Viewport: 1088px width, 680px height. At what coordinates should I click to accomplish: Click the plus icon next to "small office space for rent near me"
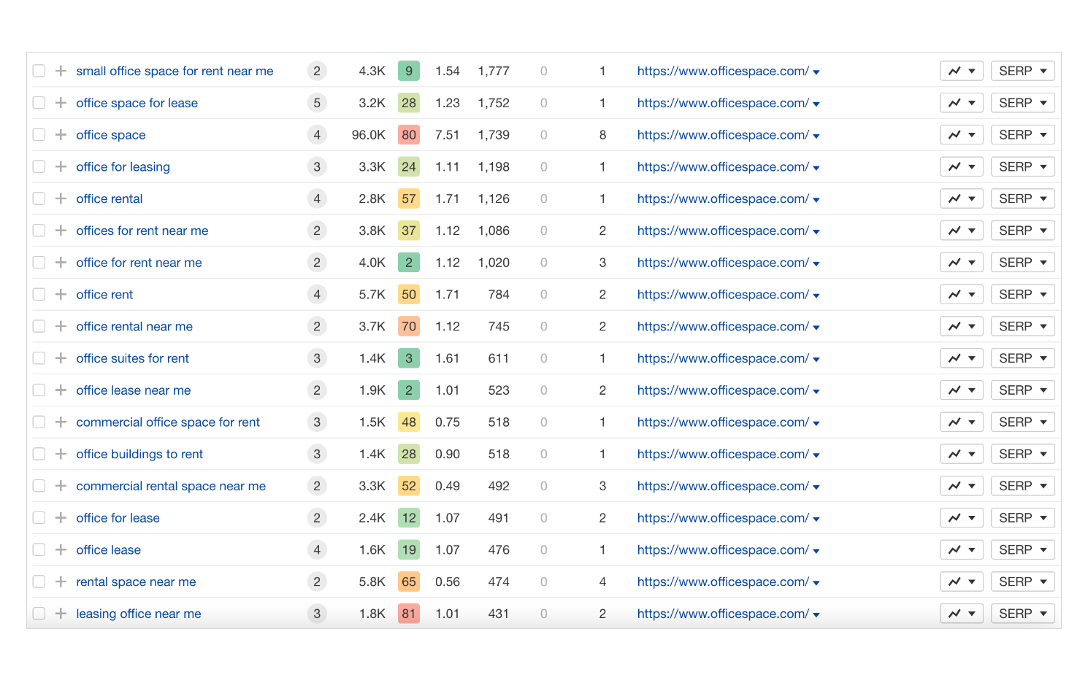click(x=60, y=71)
